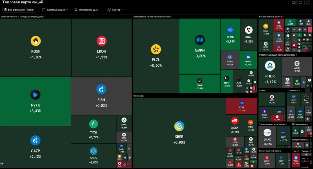
Task: Open the BANE tile
Action: tap(124, 123)
